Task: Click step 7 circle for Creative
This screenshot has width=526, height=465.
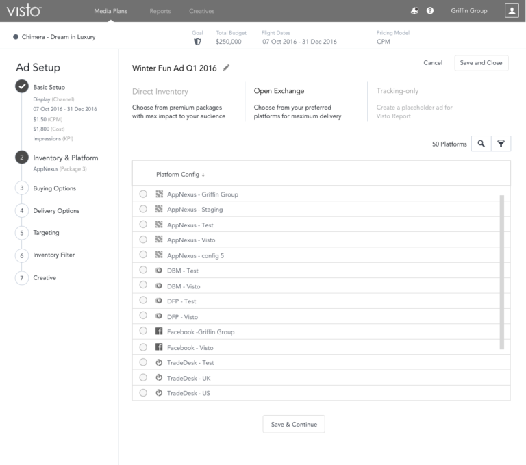Action: pyautogui.click(x=22, y=278)
